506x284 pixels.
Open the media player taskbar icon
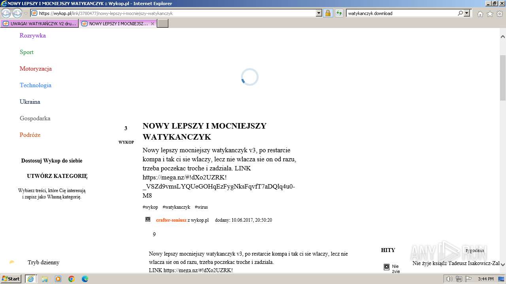tap(58, 279)
